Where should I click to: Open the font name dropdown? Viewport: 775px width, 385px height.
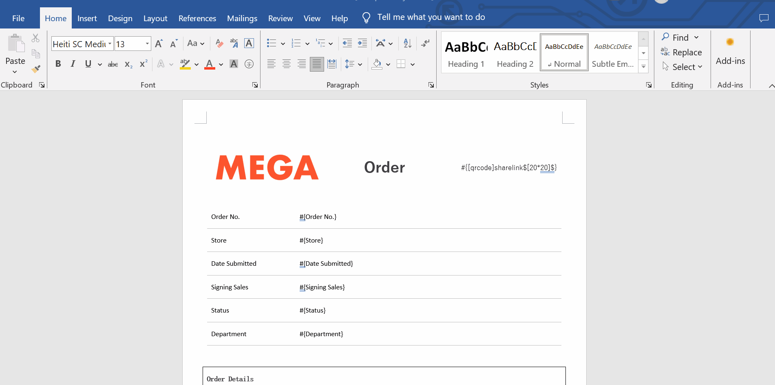click(x=110, y=44)
